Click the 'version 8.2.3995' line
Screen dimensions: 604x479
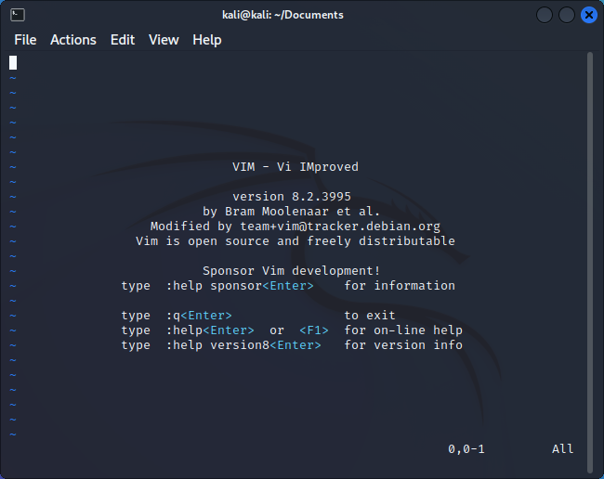(292, 197)
